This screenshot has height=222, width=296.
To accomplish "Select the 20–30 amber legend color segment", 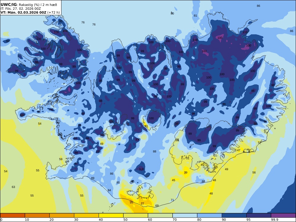I will 62,215.
